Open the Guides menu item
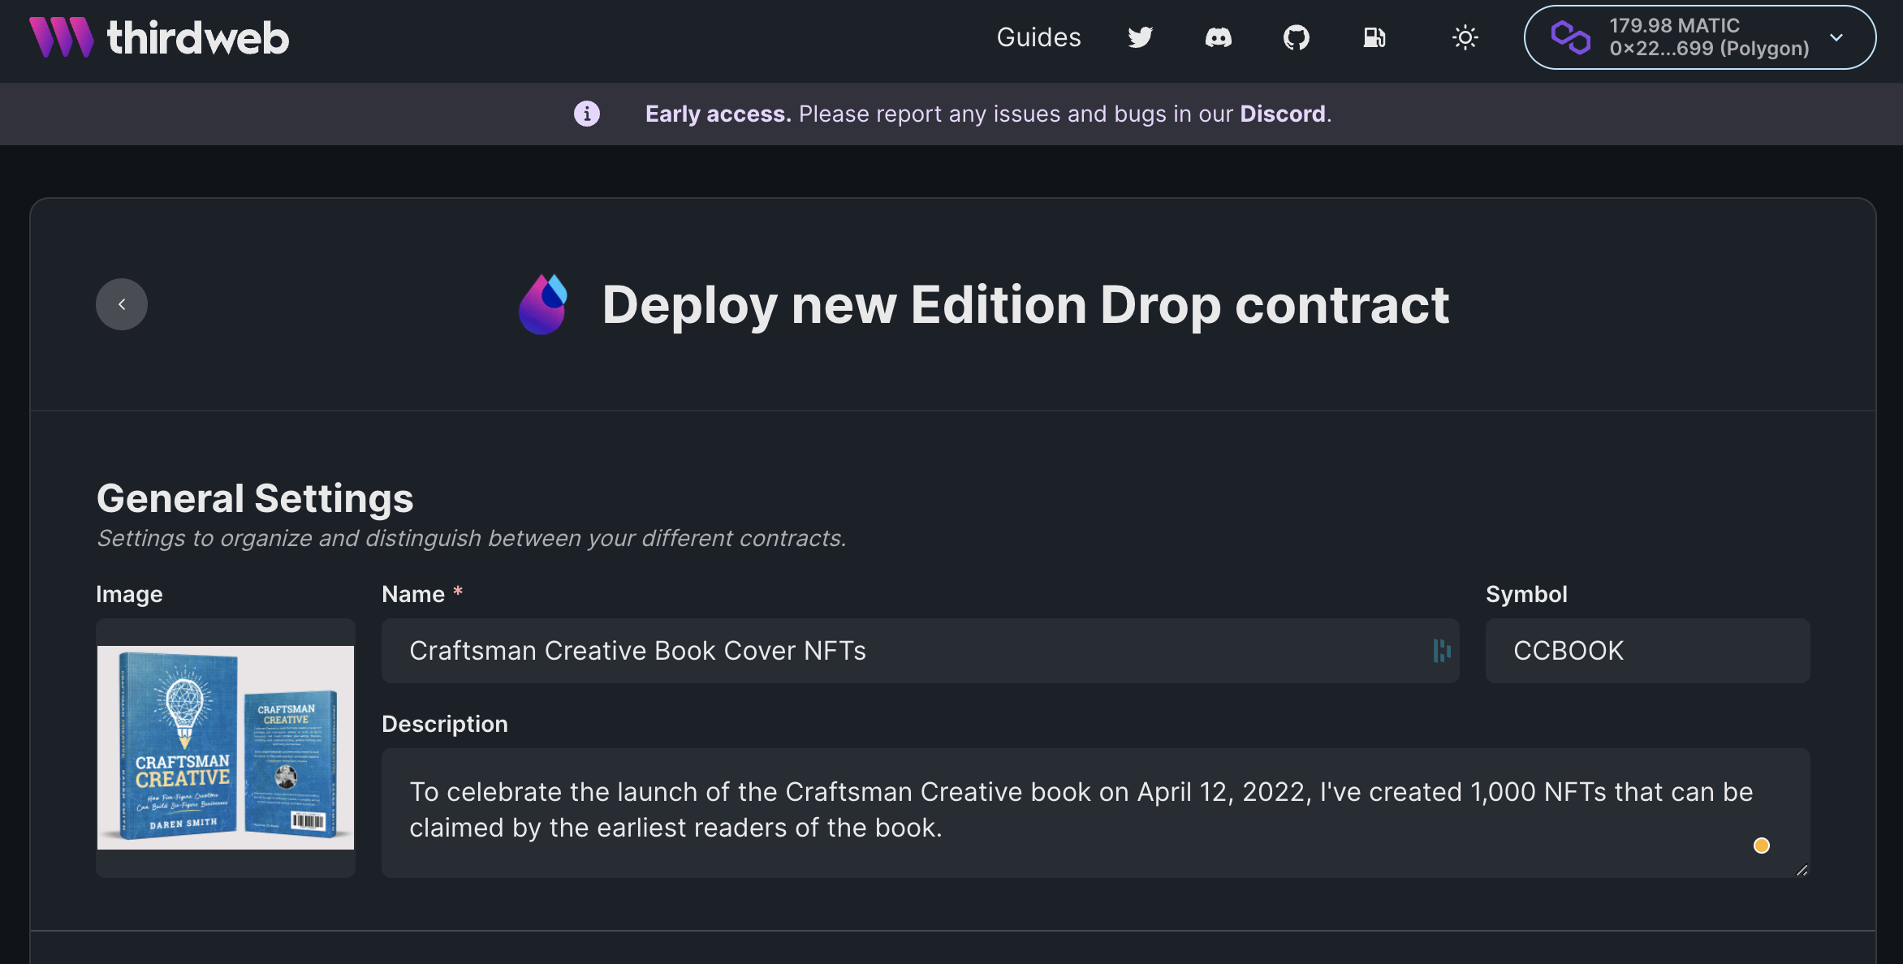The width and height of the screenshot is (1903, 964). (1038, 37)
